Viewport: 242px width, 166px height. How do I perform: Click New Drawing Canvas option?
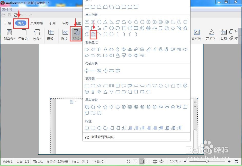pyautogui.click(x=136, y=137)
